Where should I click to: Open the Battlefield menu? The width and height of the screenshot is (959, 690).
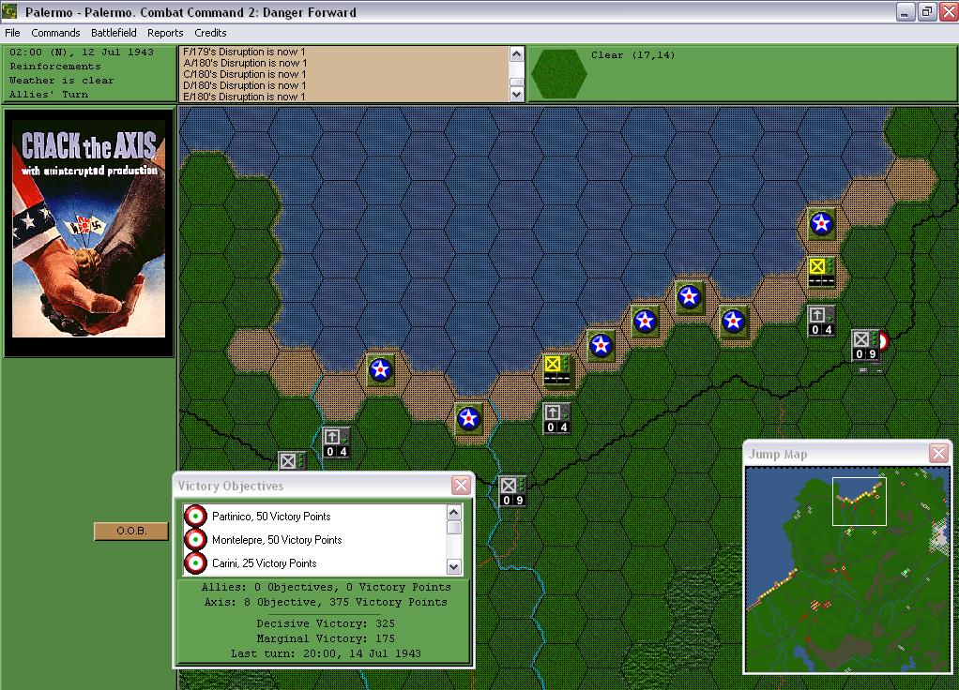pos(114,32)
